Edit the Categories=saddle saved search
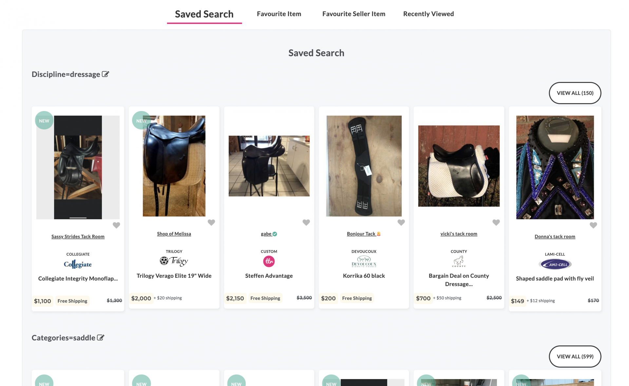 (x=101, y=338)
